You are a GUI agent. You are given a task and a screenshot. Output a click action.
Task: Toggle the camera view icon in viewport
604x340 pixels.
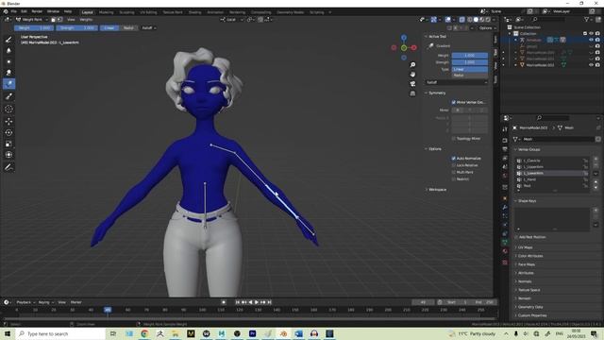(412, 84)
